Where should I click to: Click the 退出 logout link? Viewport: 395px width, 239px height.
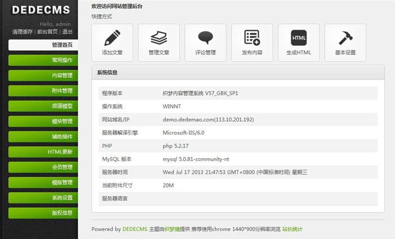(67, 32)
